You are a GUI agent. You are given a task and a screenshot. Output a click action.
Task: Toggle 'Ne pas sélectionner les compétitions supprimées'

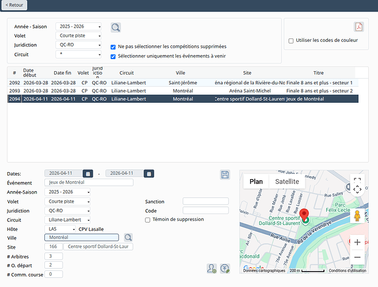(x=113, y=47)
